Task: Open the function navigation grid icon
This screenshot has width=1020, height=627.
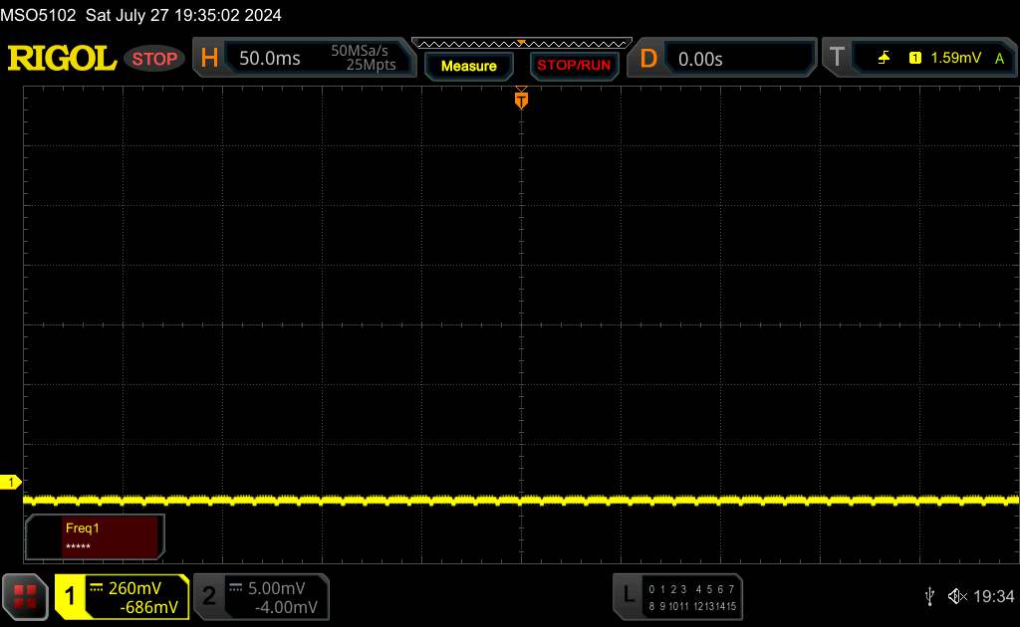Action: tap(25, 597)
